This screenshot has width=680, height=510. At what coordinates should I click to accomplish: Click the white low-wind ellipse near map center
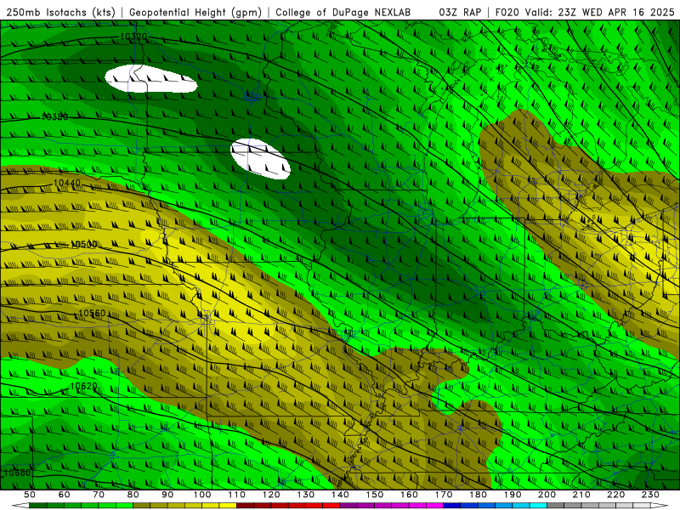pyautogui.click(x=260, y=159)
